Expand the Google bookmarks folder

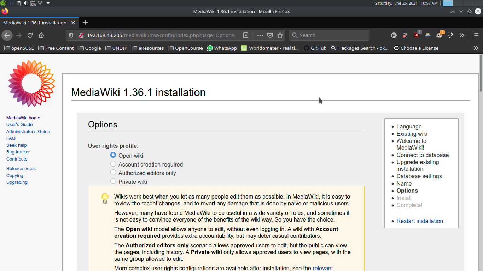tap(89, 48)
